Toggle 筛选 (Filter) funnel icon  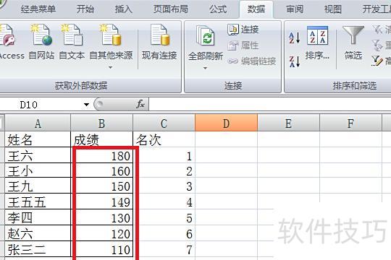pos(353,35)
